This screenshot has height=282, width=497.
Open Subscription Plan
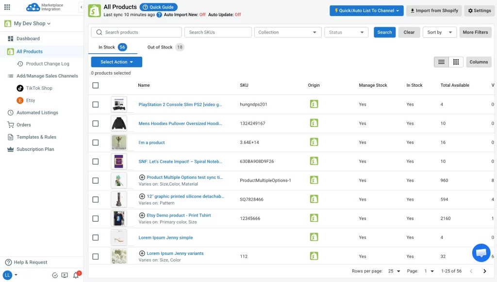click(x=31, y=149)
